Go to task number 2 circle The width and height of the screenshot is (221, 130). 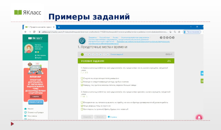(86, 54)
